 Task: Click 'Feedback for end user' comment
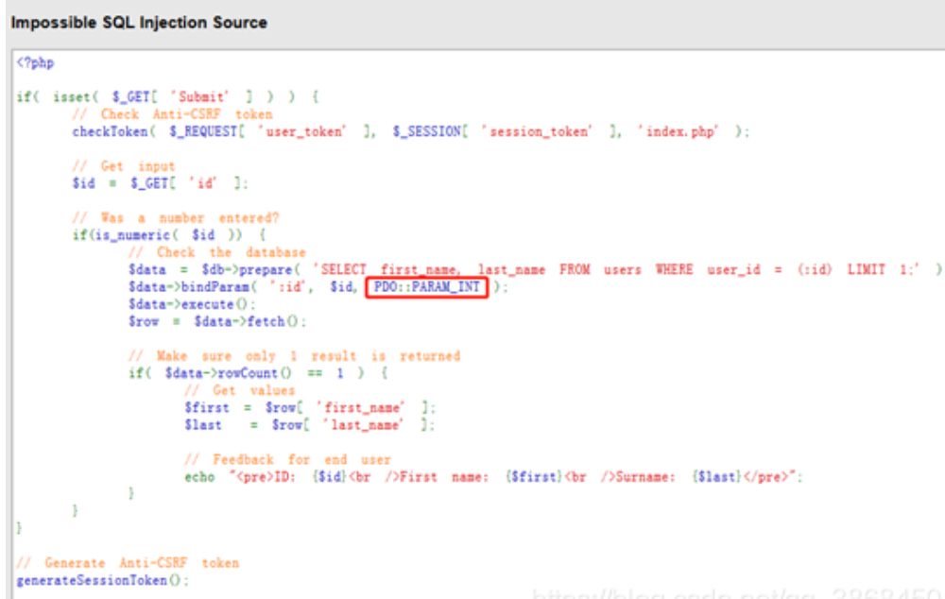pos(288,460)
